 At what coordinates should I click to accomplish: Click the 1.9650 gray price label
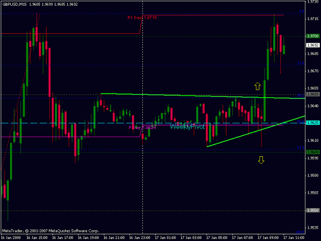click(313, 94)
